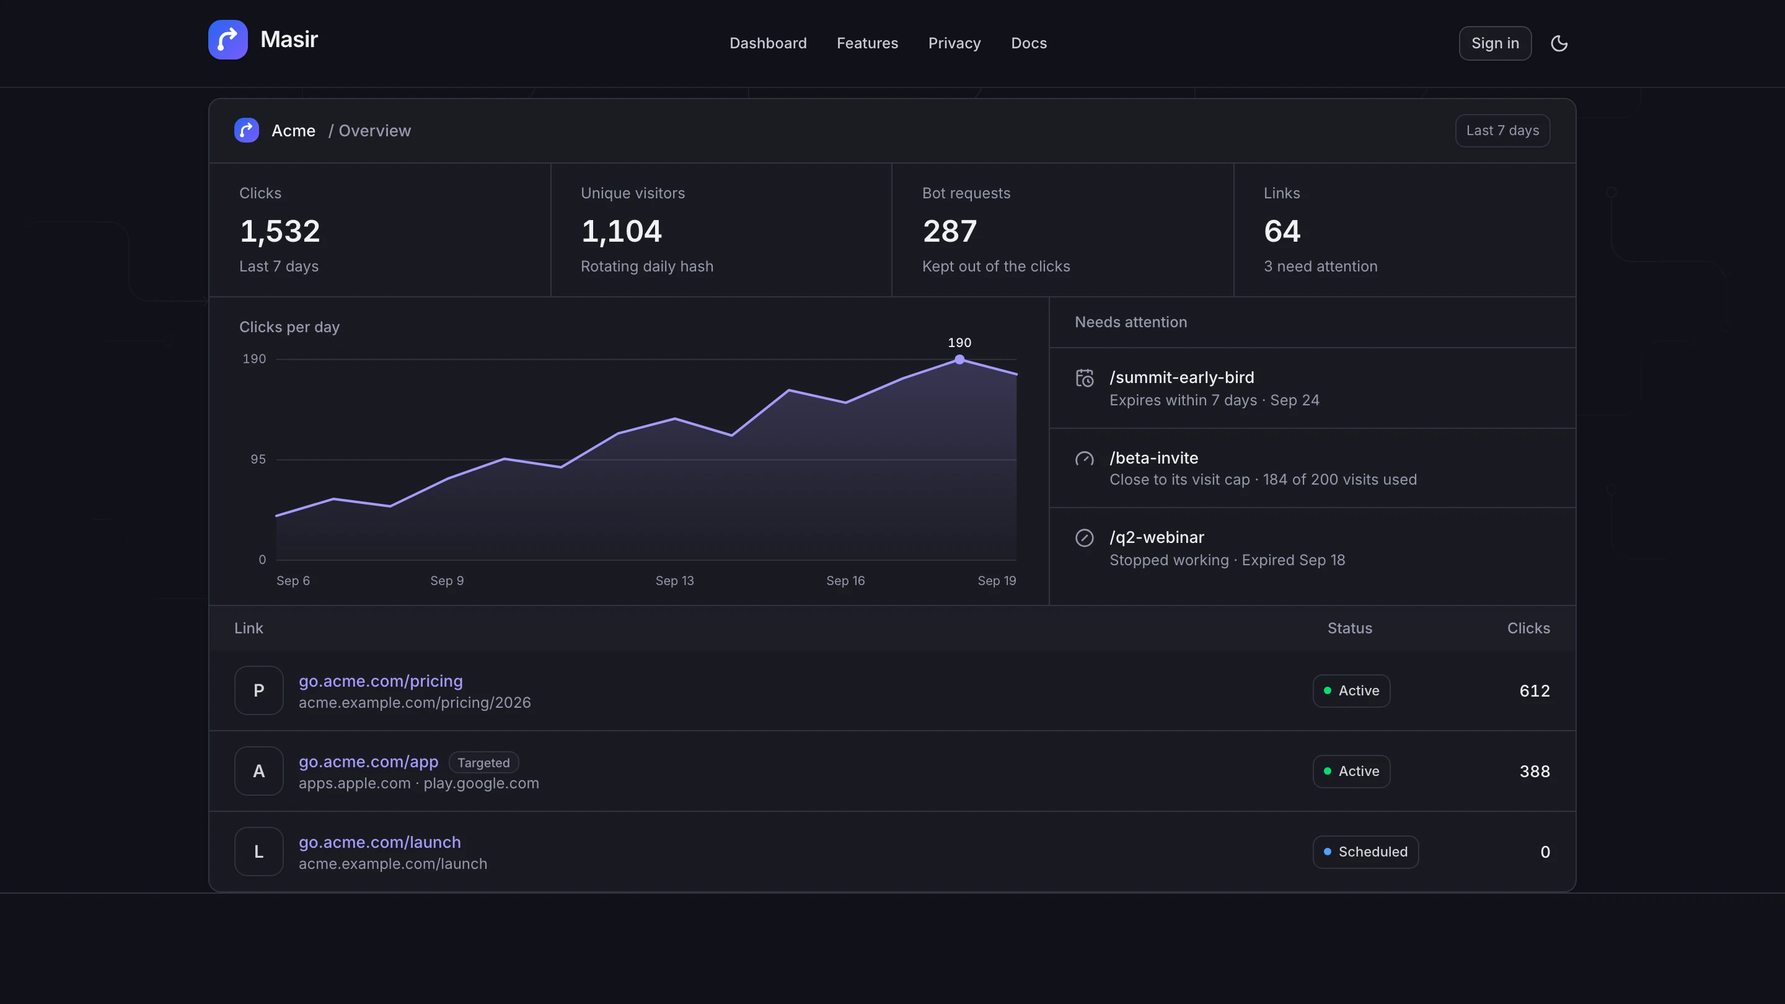Toggle dark mode moon icon
Viewport: 1785px width, 1004px height.
click(1559, 43)
